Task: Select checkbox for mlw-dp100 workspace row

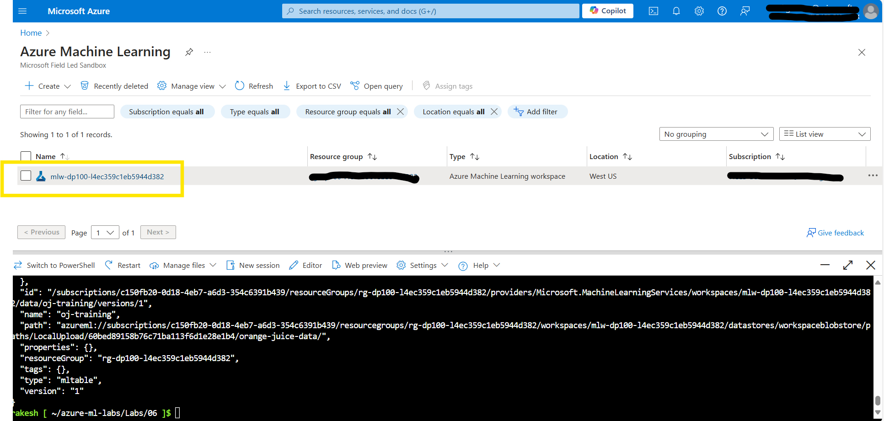Action: coord(26,176)
